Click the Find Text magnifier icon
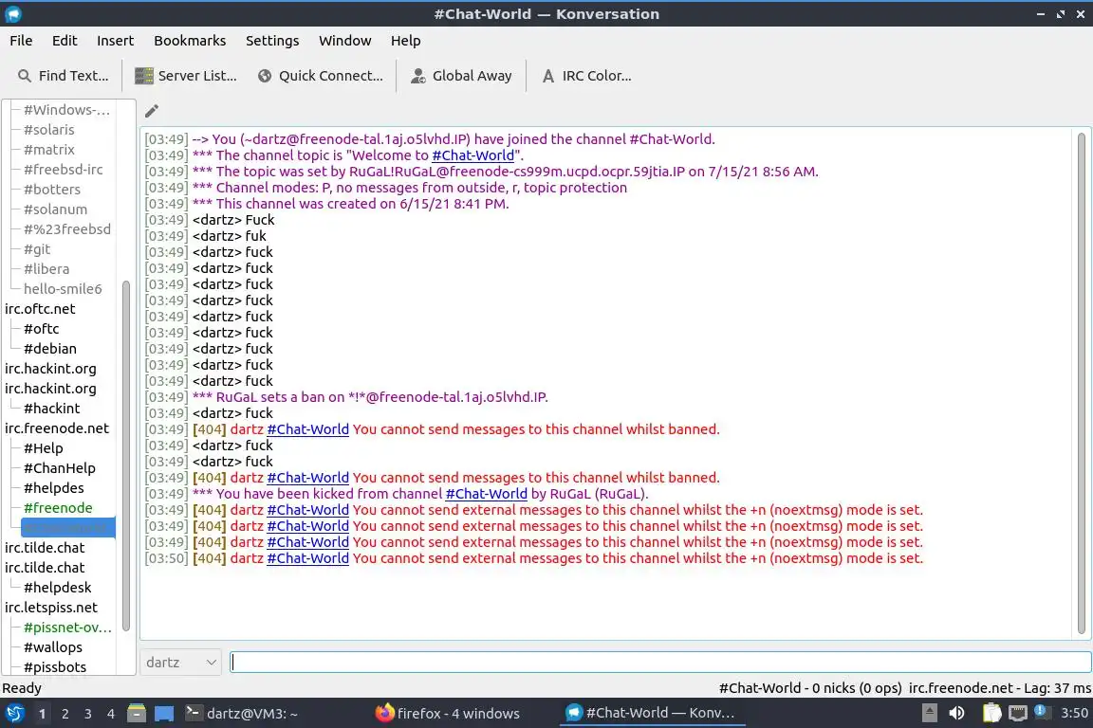Viewport: 1093px width, 728px height. (x=25, y=76)
